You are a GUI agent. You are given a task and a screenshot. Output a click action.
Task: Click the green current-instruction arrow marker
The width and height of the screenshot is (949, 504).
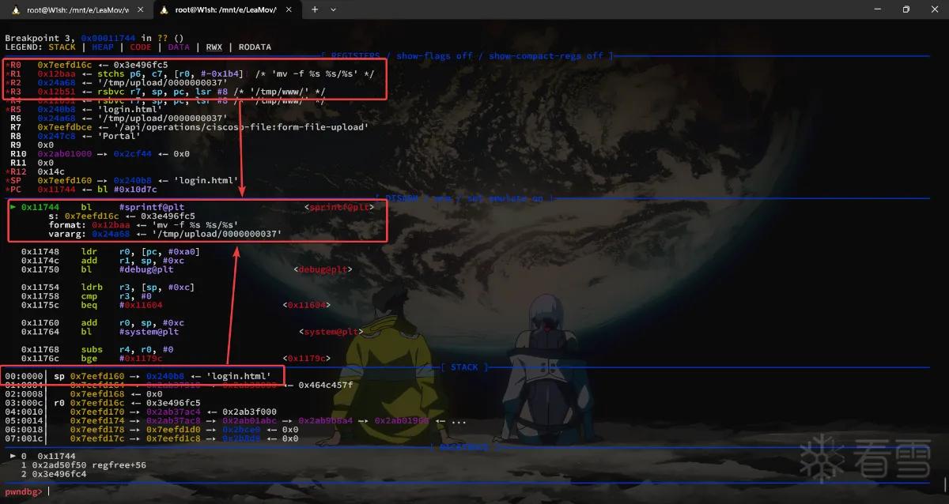click(13, 207)
